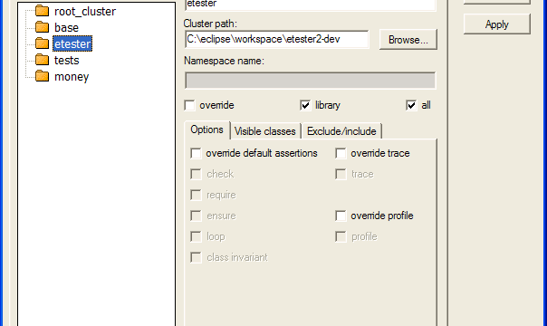Toggle the override checkbox
This screenshot has width=547, height=326.
(190, 105)
